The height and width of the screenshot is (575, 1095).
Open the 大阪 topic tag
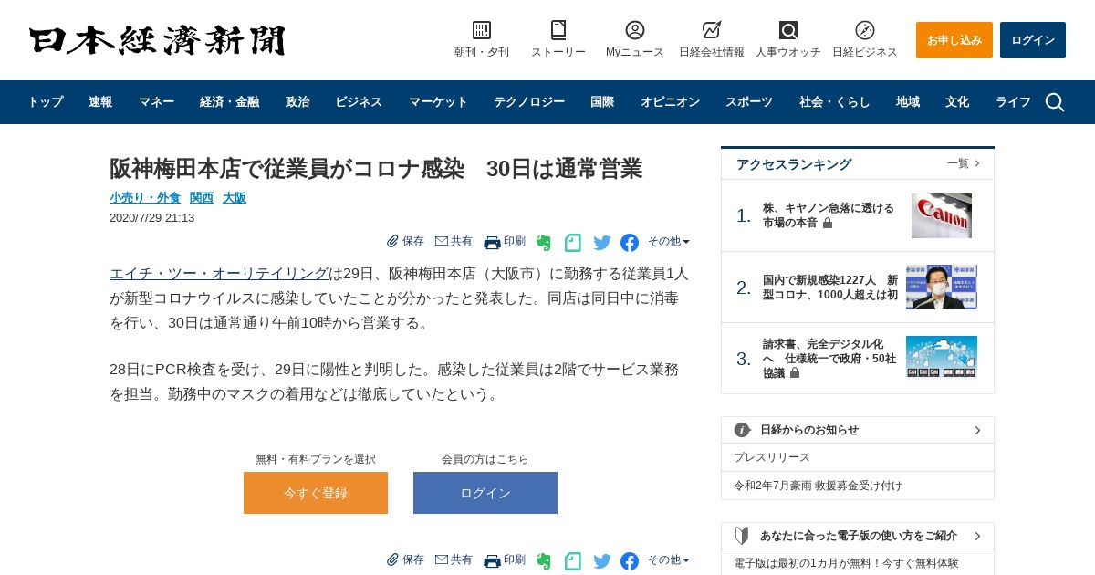tap(235, 197)
